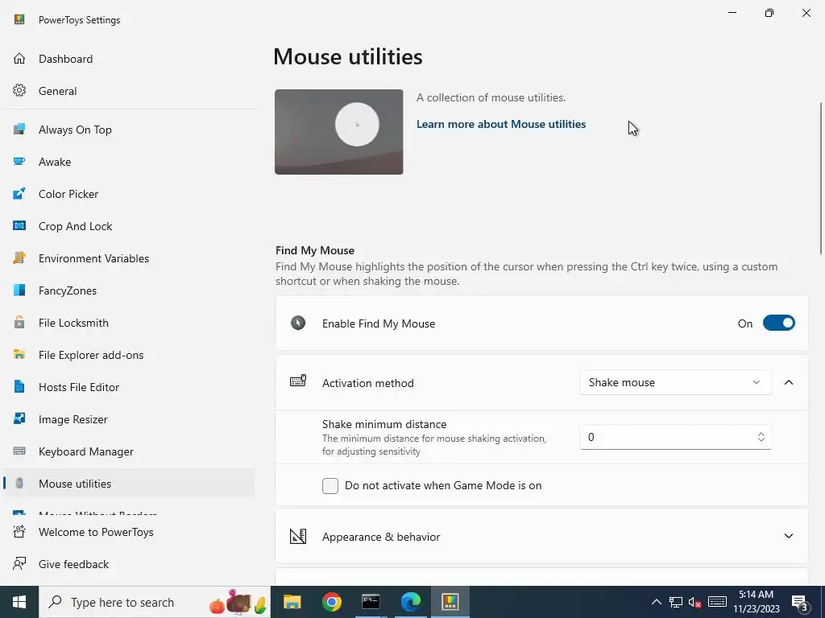Viewport: 825px width, 618px height.
Task: Toggle the Enable Find My Mouse switch
Action: point(779,323)
